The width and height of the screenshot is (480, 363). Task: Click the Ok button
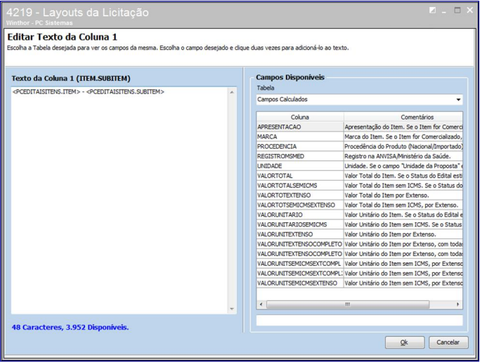click(404, 342)
